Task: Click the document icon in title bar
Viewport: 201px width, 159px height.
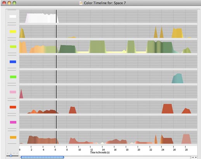Action: coord(81,3)
